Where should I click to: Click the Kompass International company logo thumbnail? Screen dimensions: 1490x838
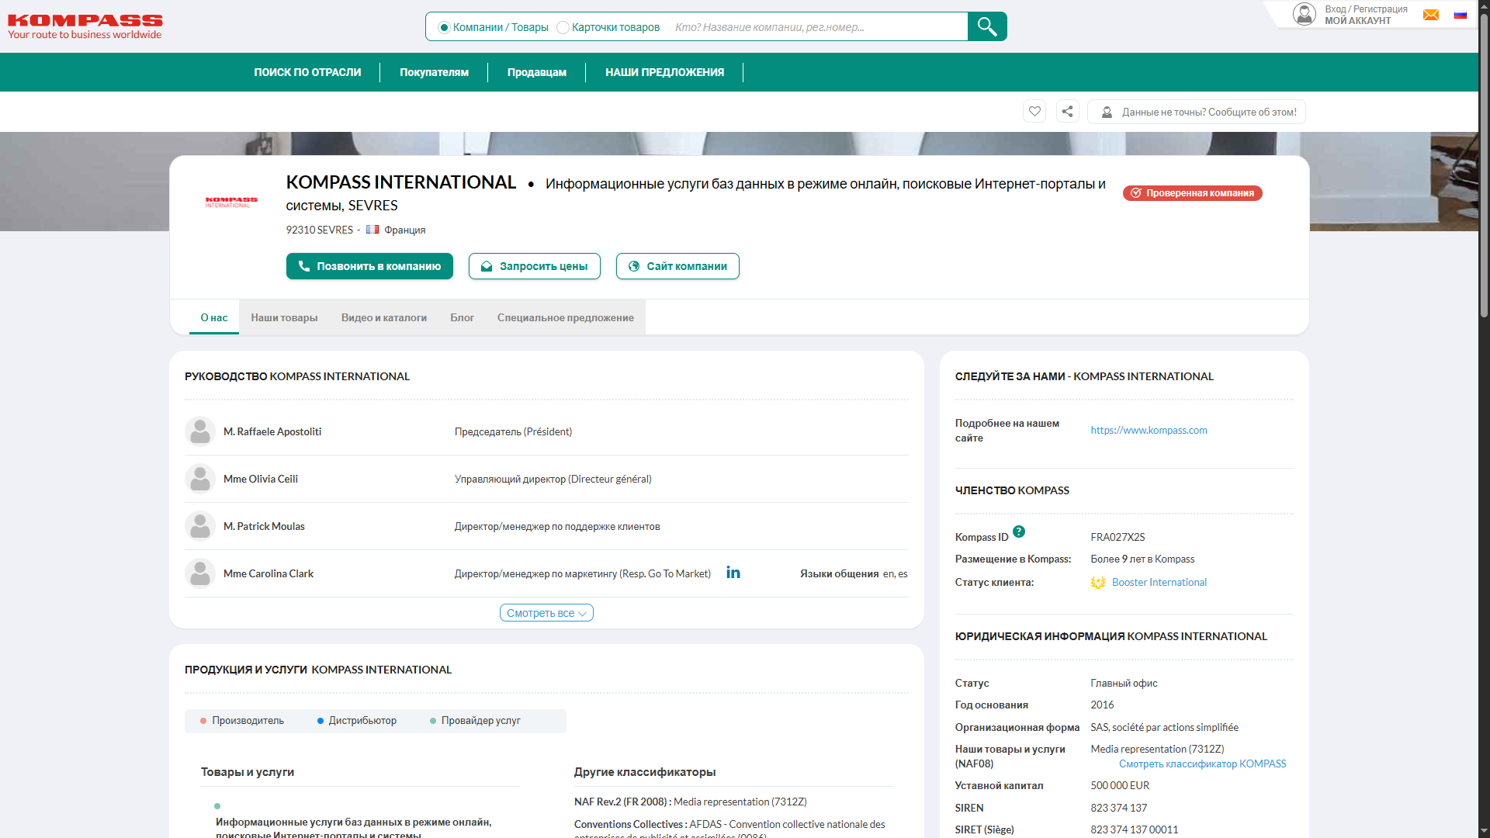coord(231,203)
